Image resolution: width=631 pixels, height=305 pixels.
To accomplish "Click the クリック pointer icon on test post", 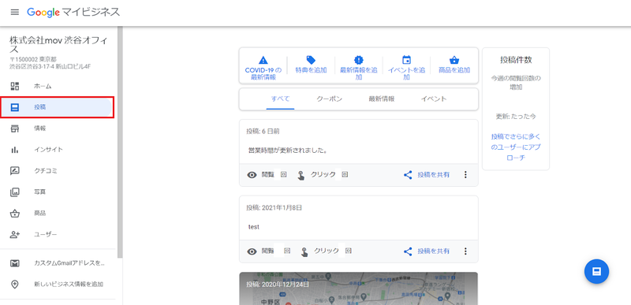I will pyautogui.click(x=304, y=252).
